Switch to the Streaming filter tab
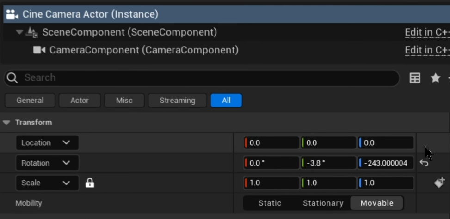This screenshot has width=450, height=219. point(177,101)
